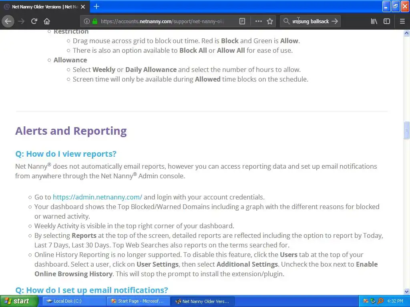This screenshot has width=410, height=307.
Task: Show sidebars icon
Action: (x=387, y=21)
